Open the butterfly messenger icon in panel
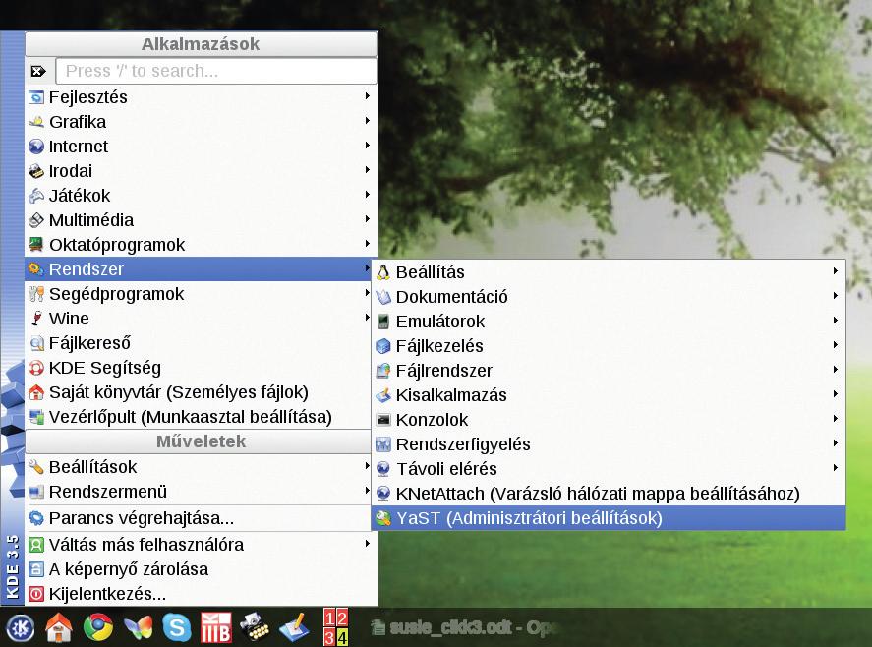Image resolution: width=872 pixels, height=647 pixels. [x=138, y=628]
